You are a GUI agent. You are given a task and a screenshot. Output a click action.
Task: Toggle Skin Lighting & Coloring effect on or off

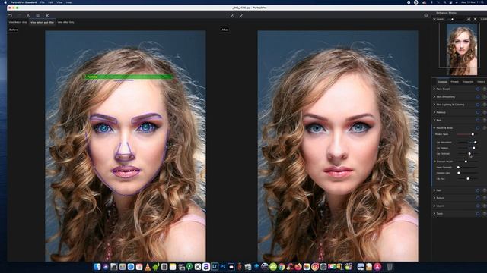tap(485, 105)
